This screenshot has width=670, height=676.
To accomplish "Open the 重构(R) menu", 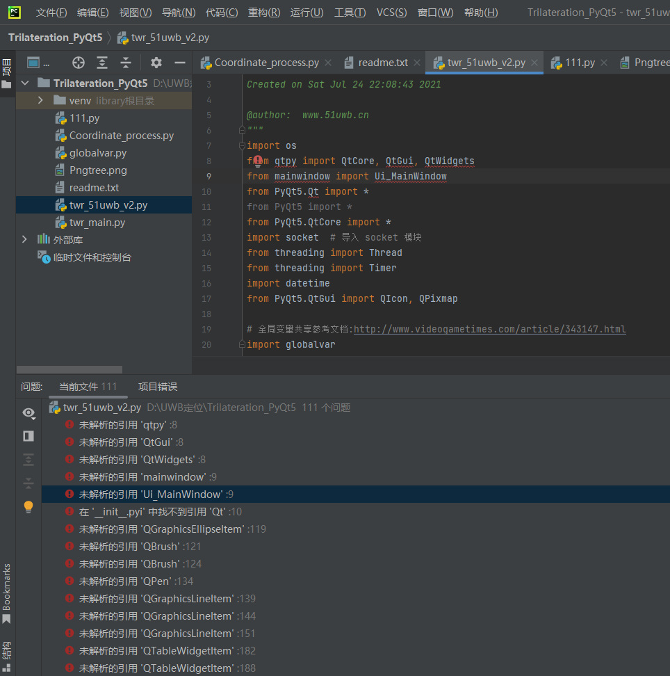I will point(264,13).
